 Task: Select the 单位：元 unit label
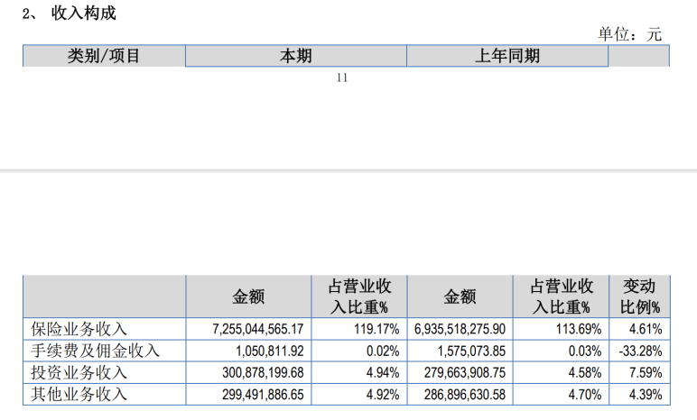click(x=629, y=34)
